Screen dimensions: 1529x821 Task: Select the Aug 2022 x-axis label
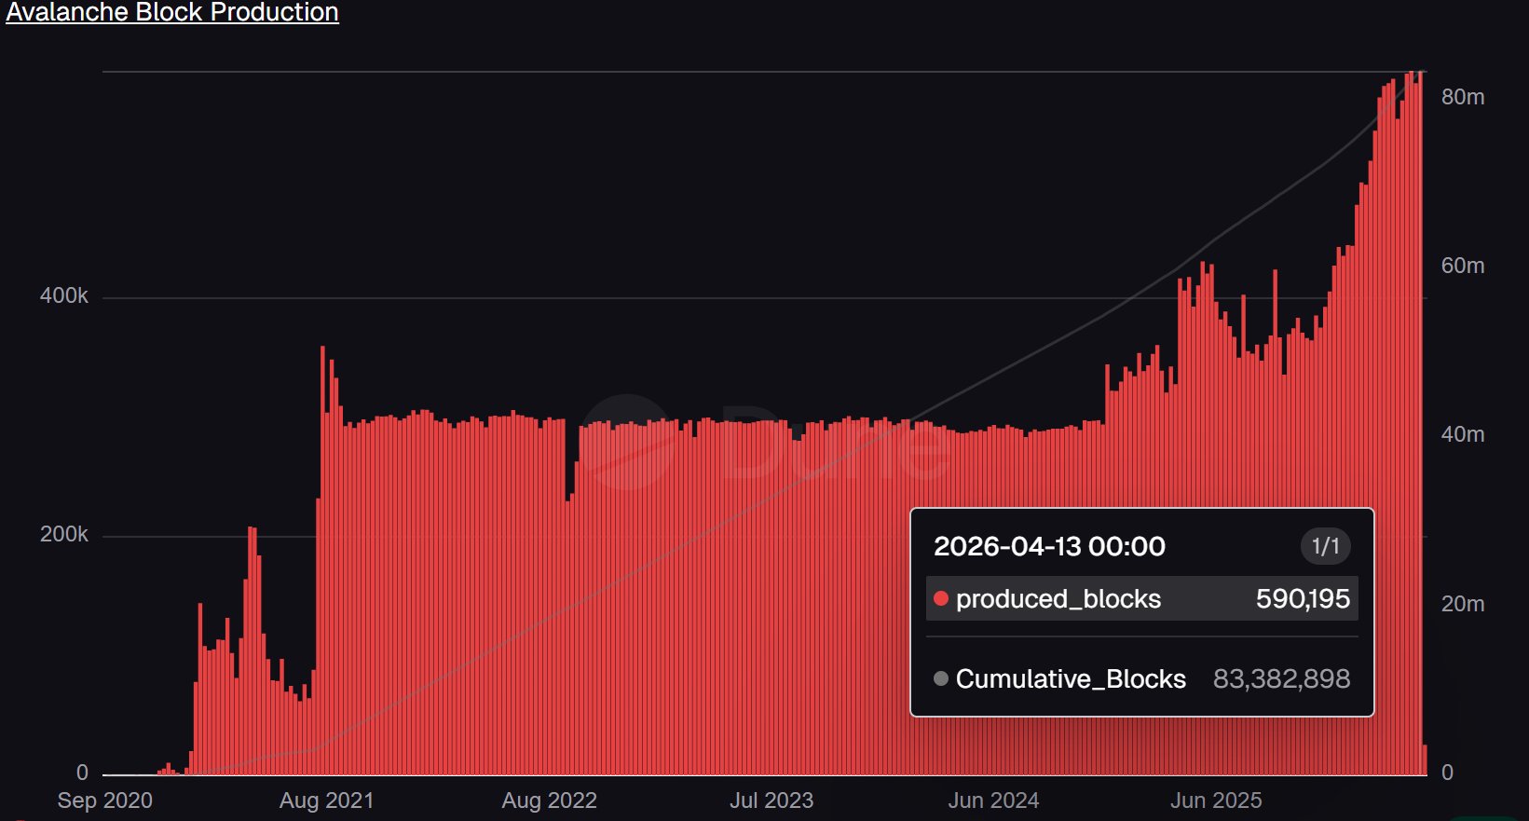[549, 800]
